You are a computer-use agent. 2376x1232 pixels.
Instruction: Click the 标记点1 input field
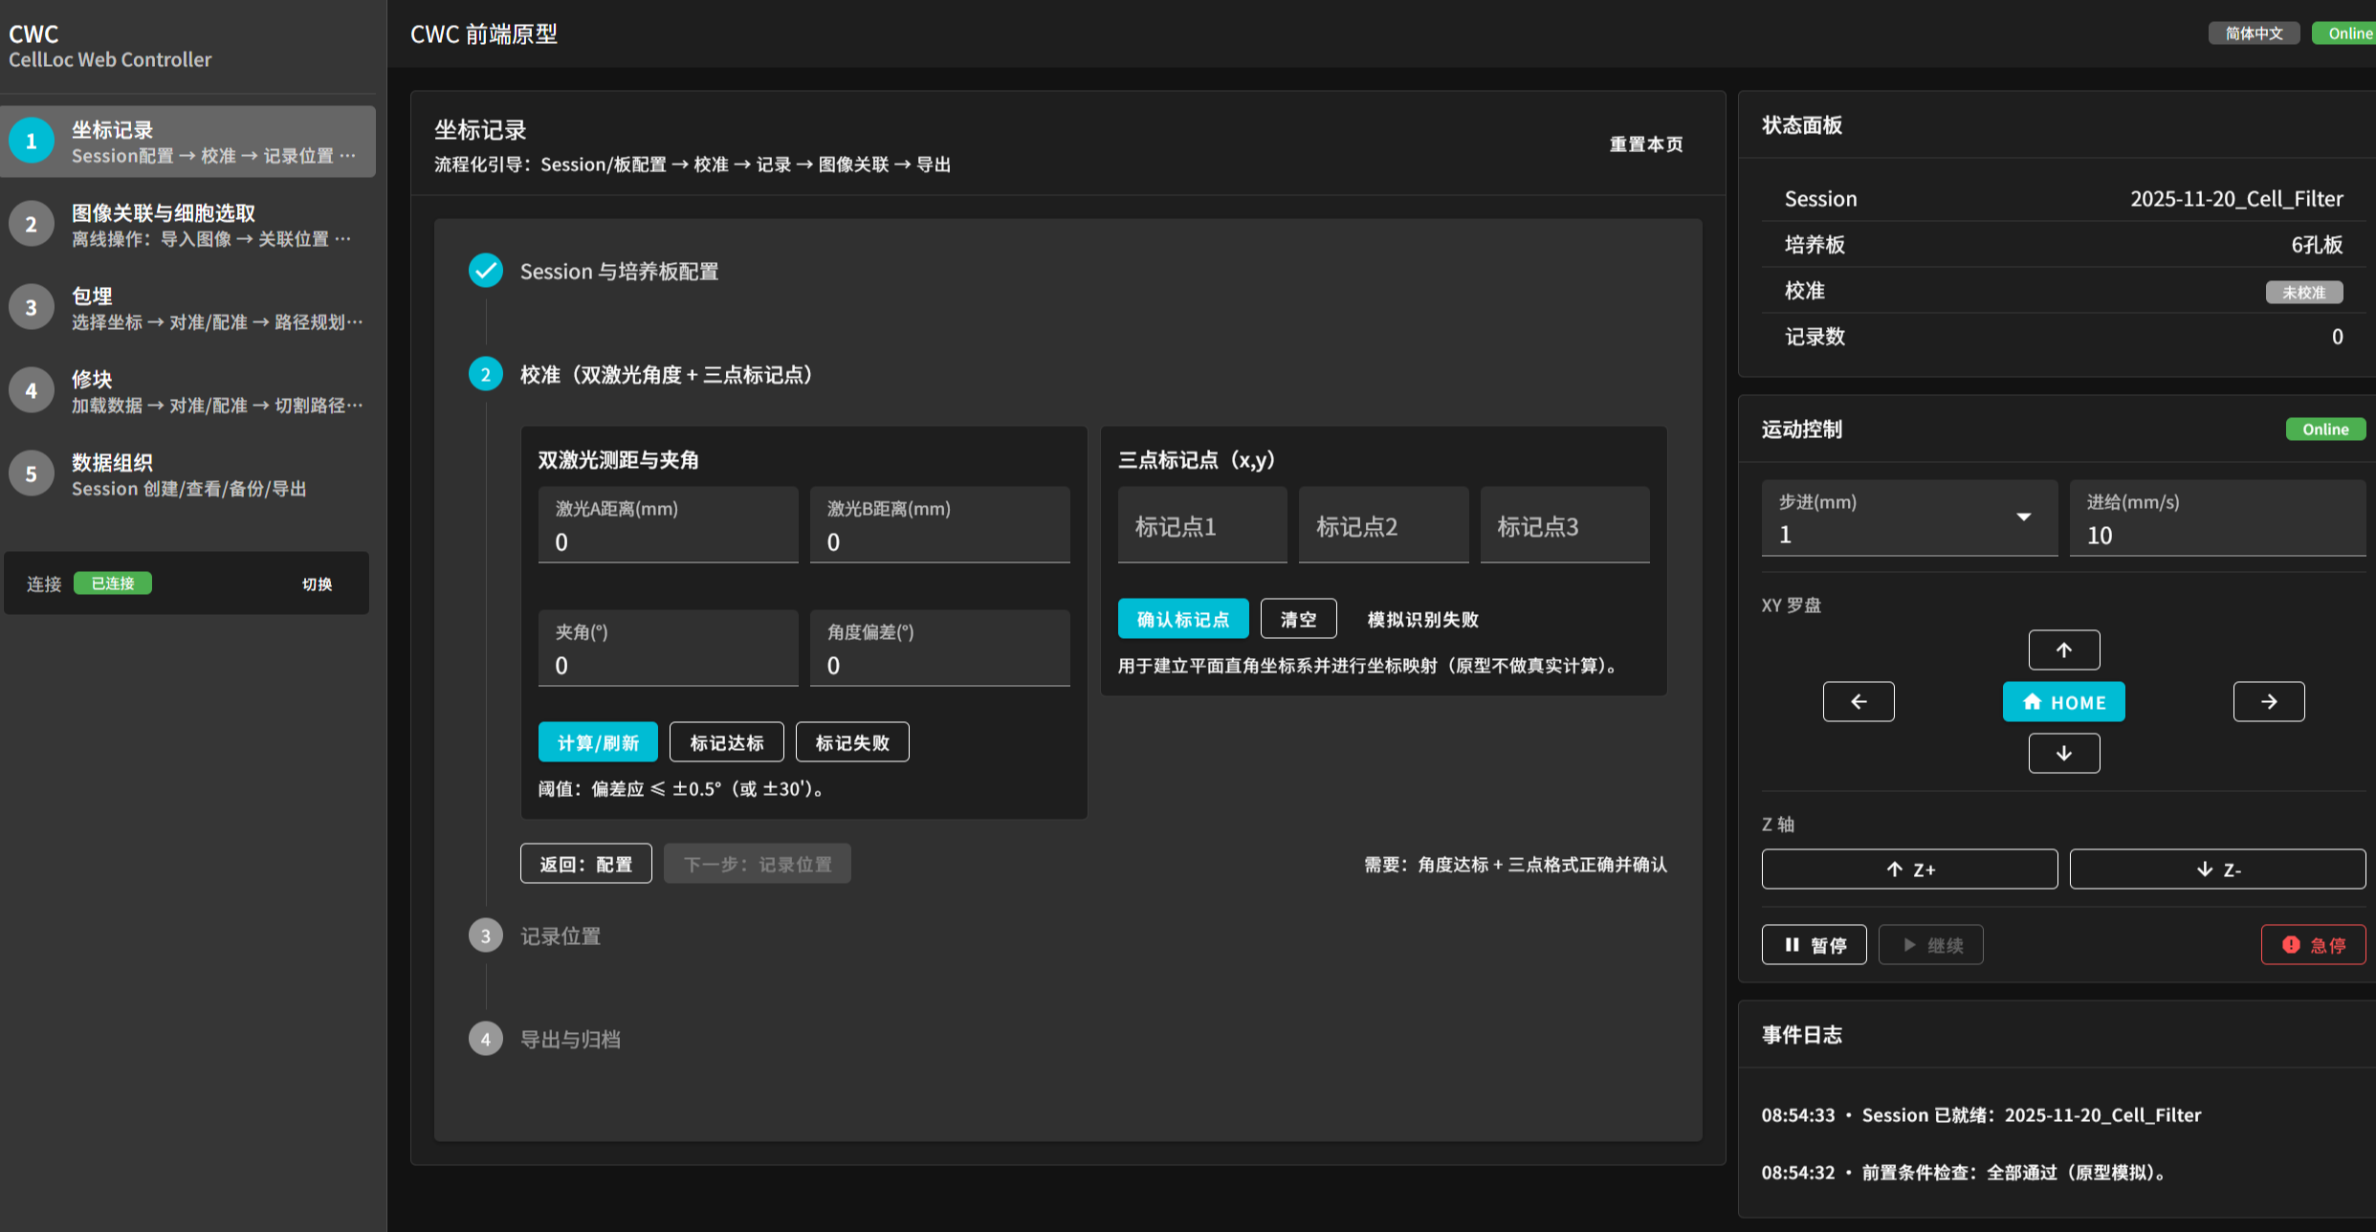pos(1202,525)
